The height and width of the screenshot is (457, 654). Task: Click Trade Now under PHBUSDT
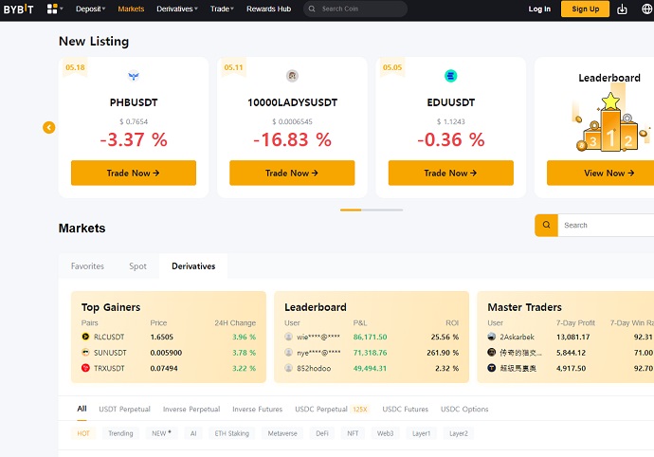(x=134, y=173)
